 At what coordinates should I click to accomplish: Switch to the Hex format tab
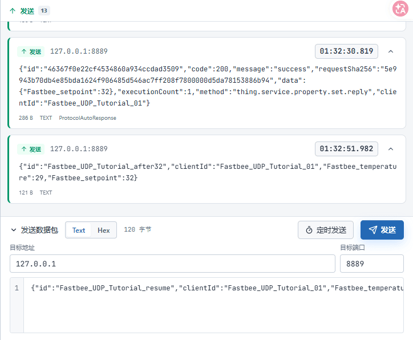[103, 230]
